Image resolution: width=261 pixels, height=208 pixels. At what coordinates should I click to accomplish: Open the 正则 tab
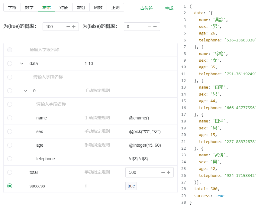[115, 8]
